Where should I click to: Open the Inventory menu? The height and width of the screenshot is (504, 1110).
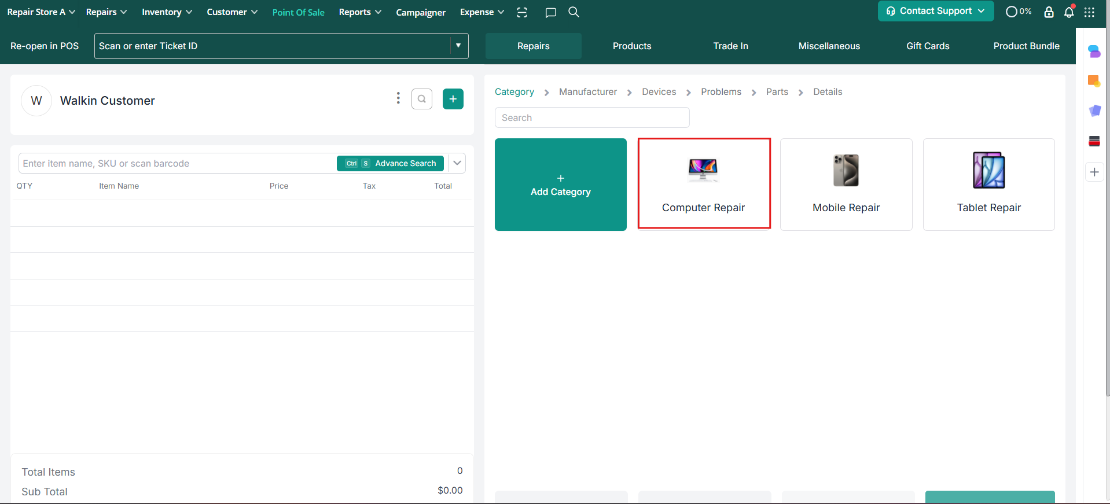167,12
